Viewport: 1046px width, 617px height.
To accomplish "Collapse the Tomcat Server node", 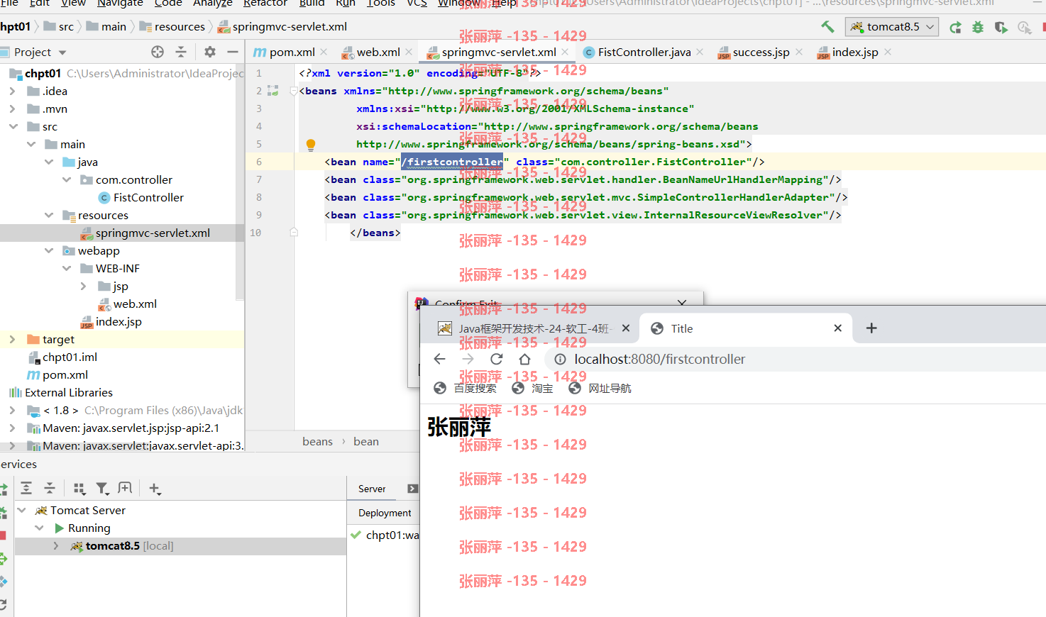I will [22, 510].
